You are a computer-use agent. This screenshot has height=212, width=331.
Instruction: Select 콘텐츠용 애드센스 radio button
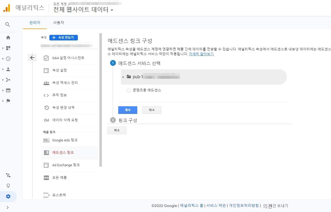tap(129, 90)
